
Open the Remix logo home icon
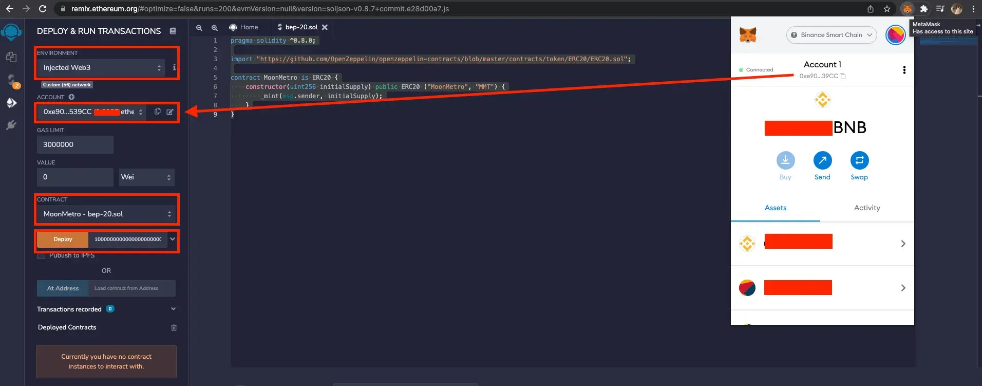click(x=11, y=32)
